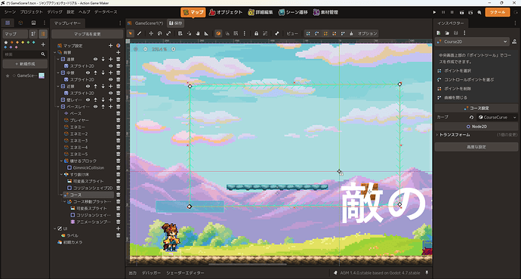
Task: Click the 保存 save button
Action: pyautogui.click(x=176, y=23)
